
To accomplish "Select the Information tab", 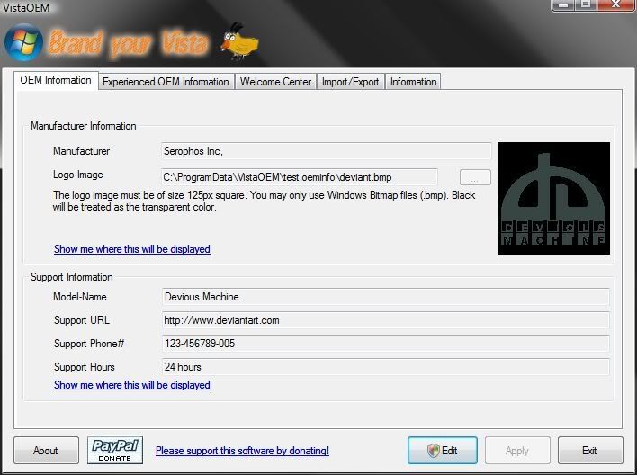I will pos(413,82).
